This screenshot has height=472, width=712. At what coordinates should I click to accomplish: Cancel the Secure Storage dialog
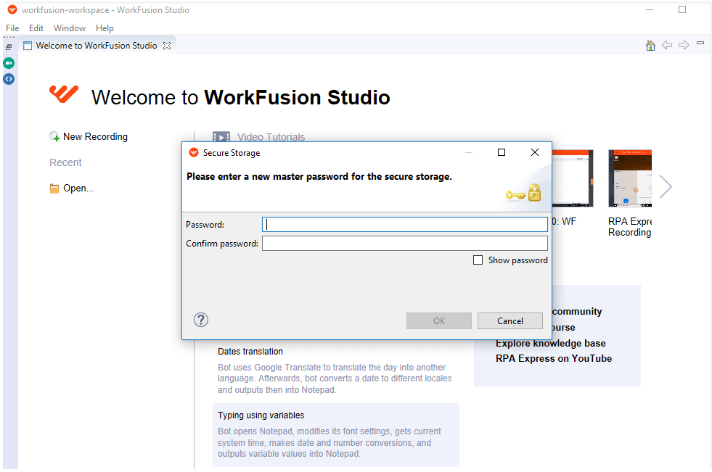510,321
